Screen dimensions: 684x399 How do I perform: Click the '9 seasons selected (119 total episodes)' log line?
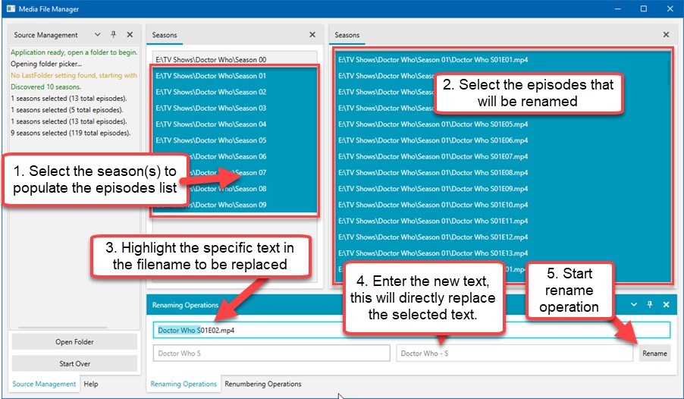[x=71, y=133]
